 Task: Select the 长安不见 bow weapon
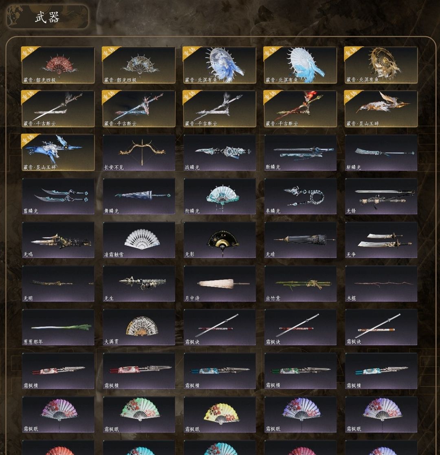[x=139, y=152]
